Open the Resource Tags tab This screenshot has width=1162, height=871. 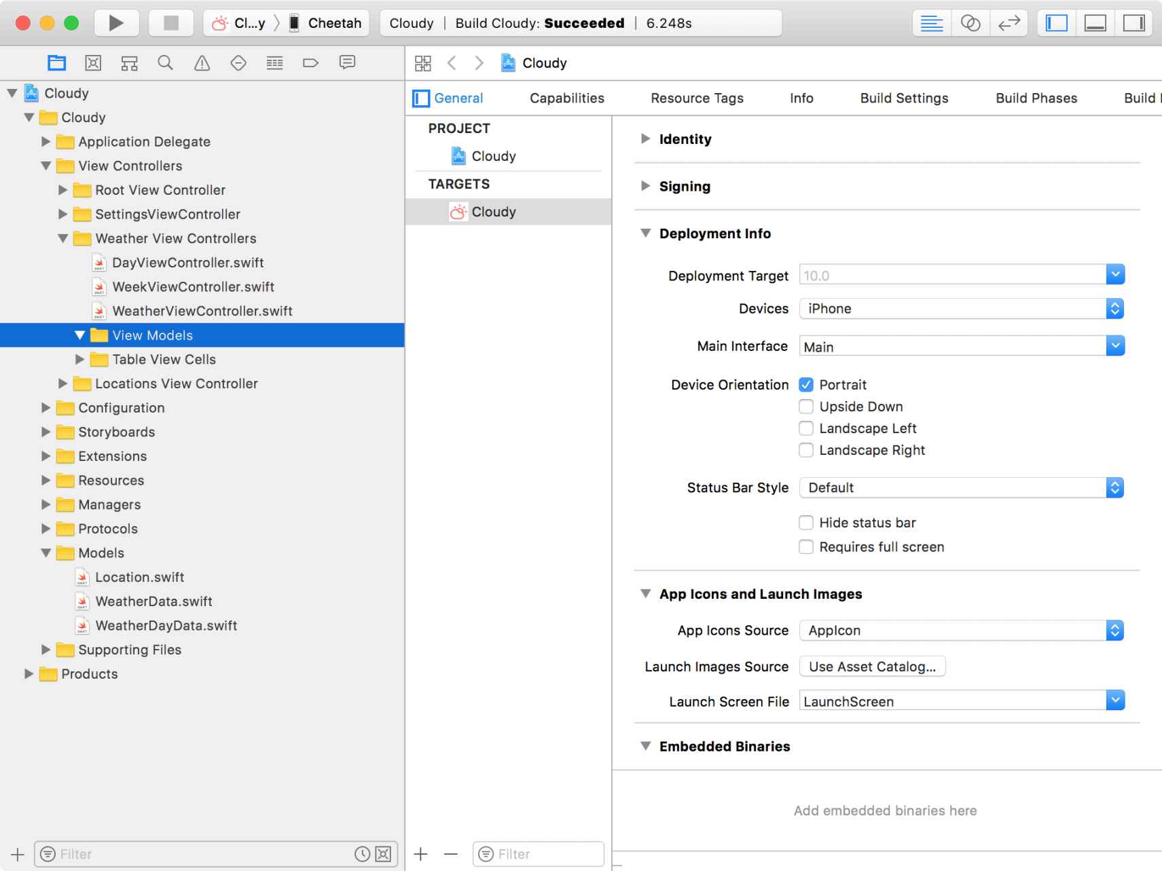697,98
